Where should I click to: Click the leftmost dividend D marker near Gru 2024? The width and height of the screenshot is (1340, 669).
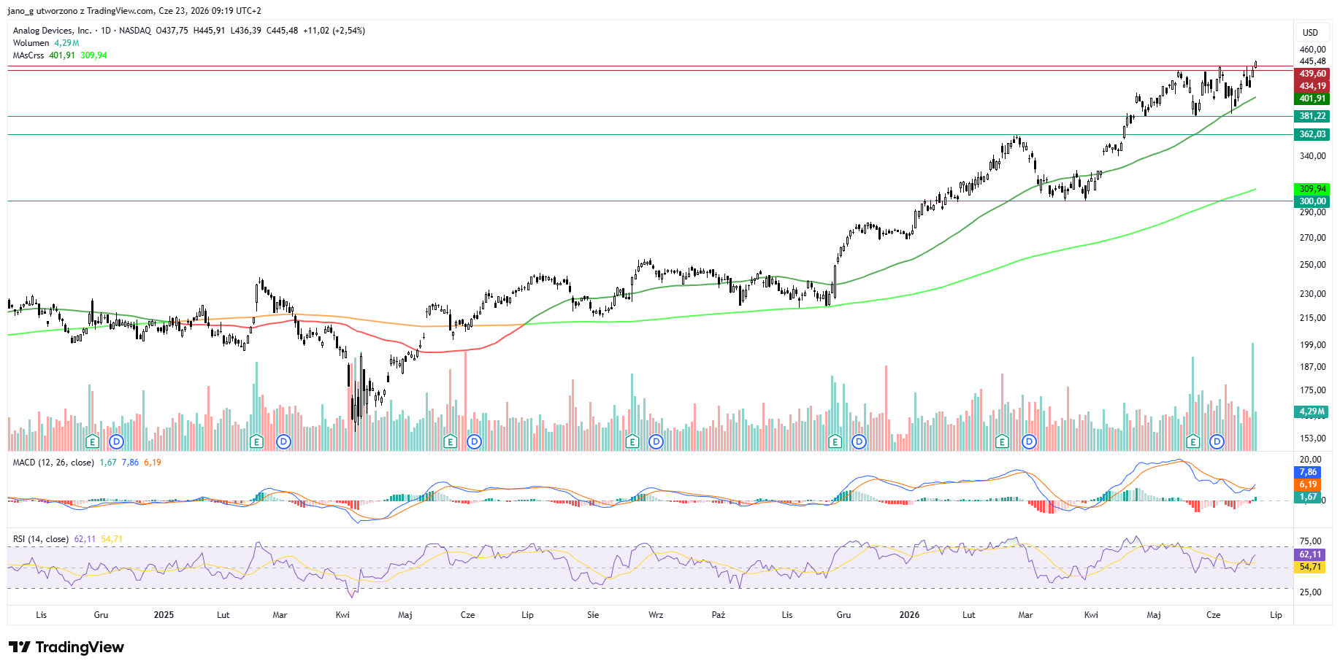(116, 441)
